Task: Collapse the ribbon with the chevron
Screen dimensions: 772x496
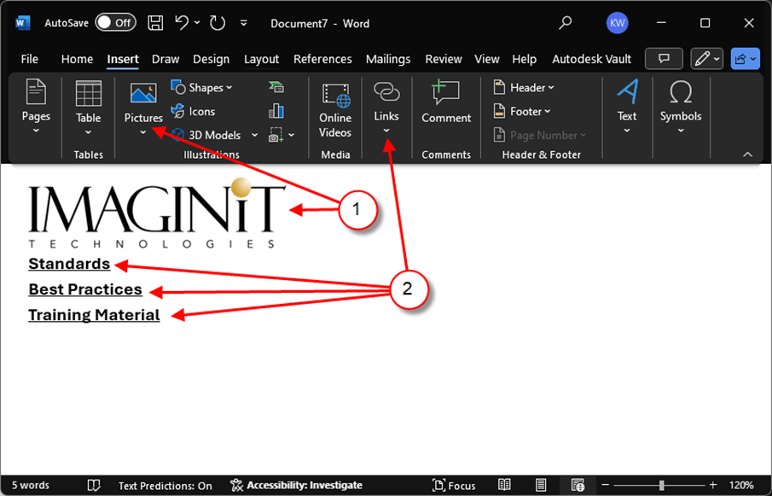Action: tap(747, 155)
